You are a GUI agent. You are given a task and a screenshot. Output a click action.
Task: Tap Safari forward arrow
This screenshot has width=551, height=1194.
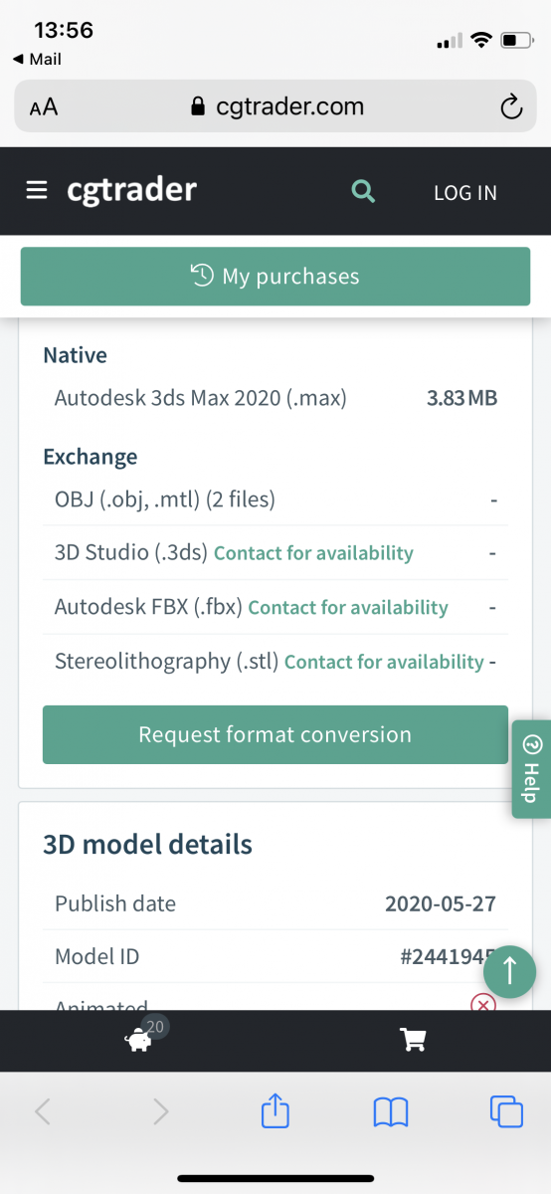(x=160, y=1111)
